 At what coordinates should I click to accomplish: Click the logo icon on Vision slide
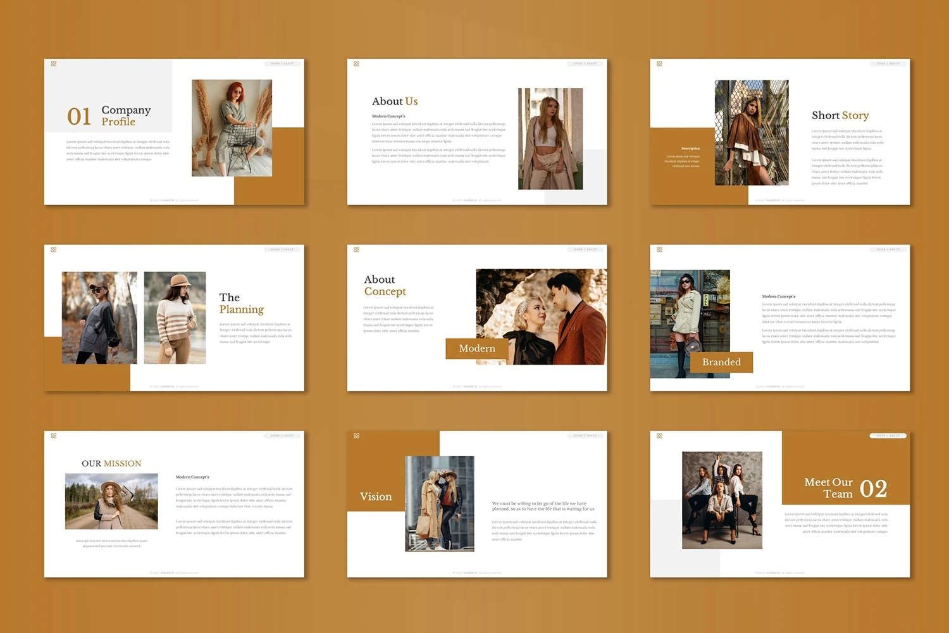click(357, 436)
